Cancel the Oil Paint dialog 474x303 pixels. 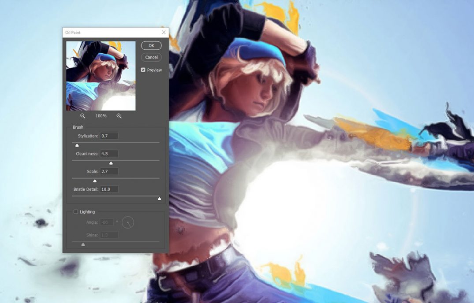tap(151, 57)
